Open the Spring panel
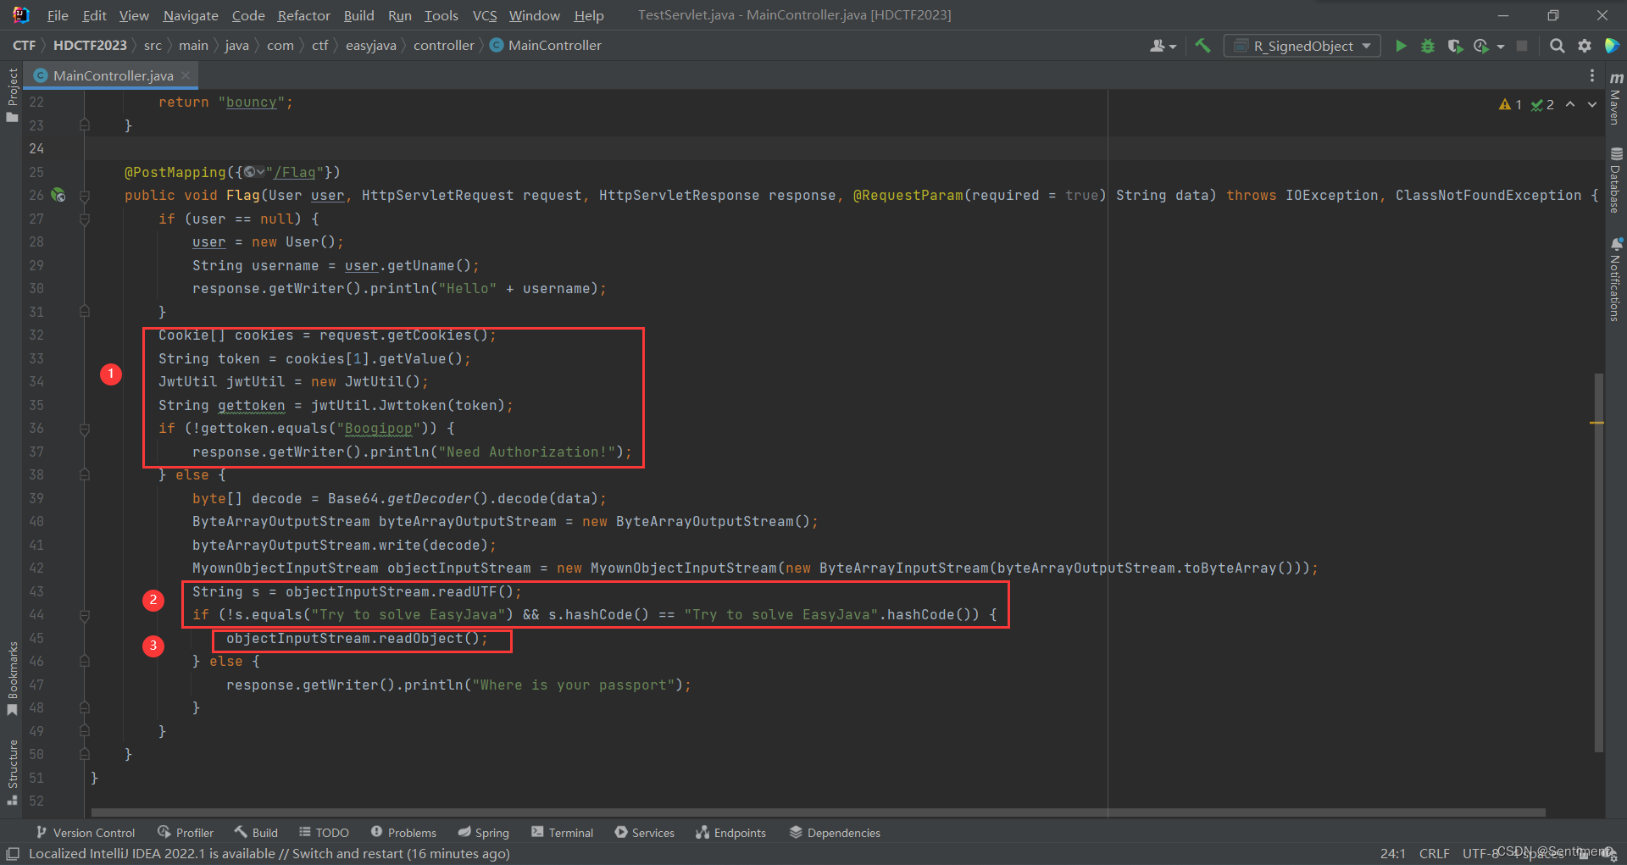1627x865 pixels. (483, 833)
